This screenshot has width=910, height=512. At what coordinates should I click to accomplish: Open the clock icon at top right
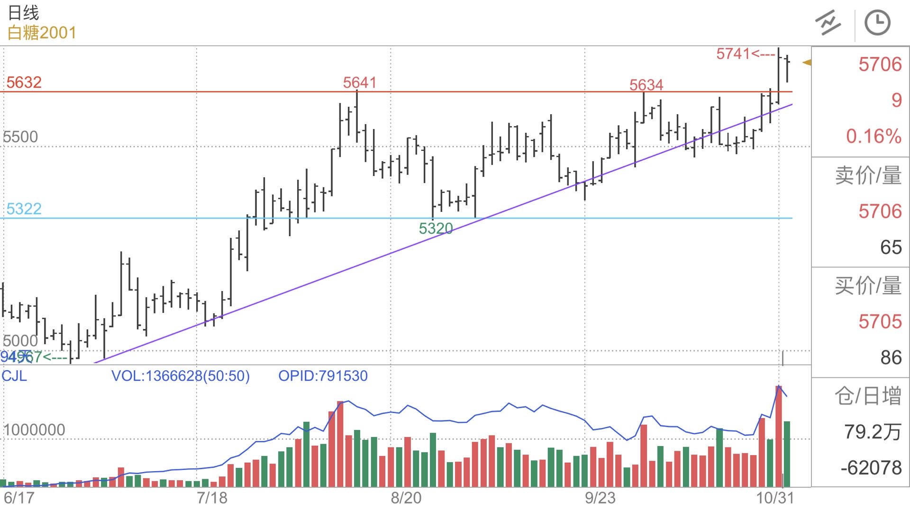tap(877, 23)
